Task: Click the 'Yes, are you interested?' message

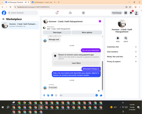Action: [x=91, y=50]
